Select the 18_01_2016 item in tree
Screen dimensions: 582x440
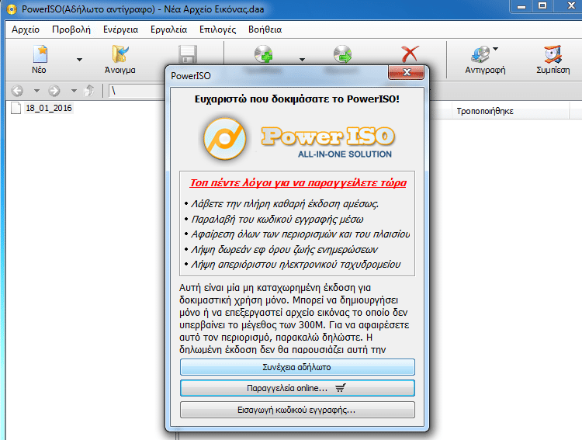click(49, 108)
